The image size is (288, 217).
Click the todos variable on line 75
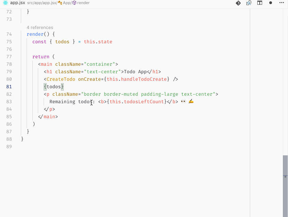(x=62, y=42)
